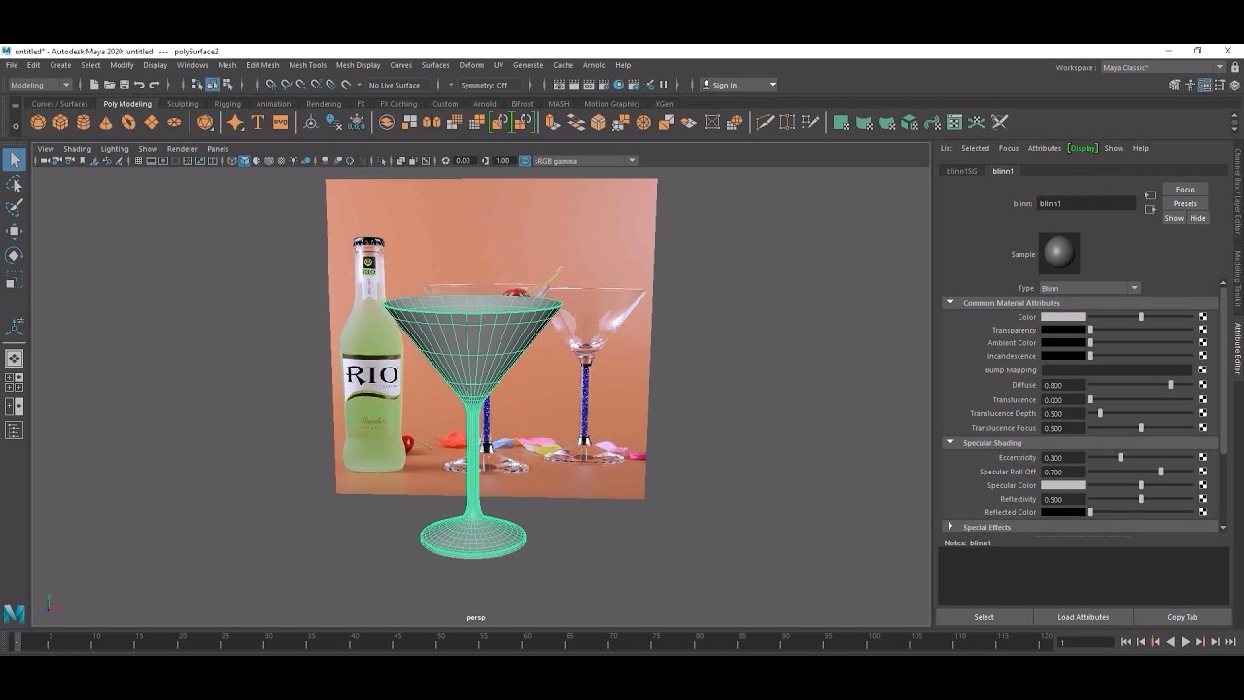Select the Move tool in the toolbox

14,231
